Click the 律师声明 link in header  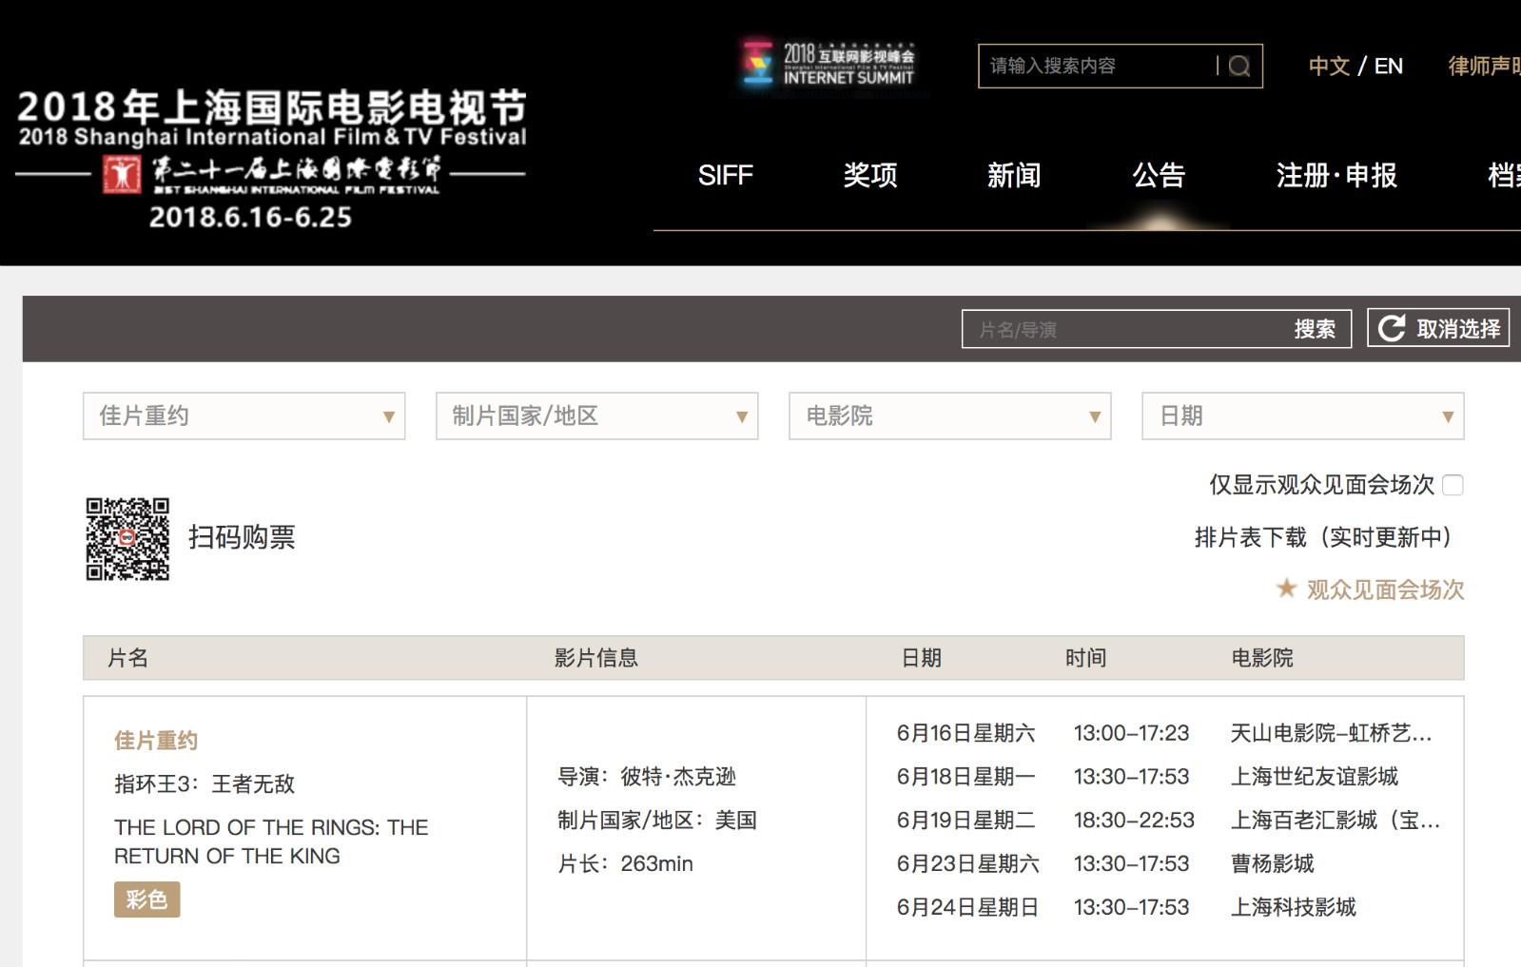coord(1484,66)
